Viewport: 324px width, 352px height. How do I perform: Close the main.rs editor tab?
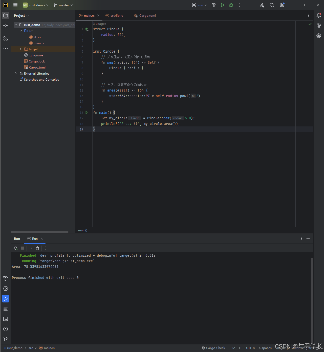(98, 15)
